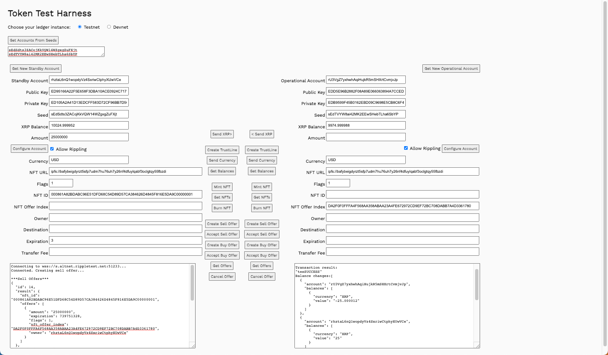The height and width of the screenshot is (355, 608).
Task: Click Get New Standby Account
Action: (x=36, y=69)
